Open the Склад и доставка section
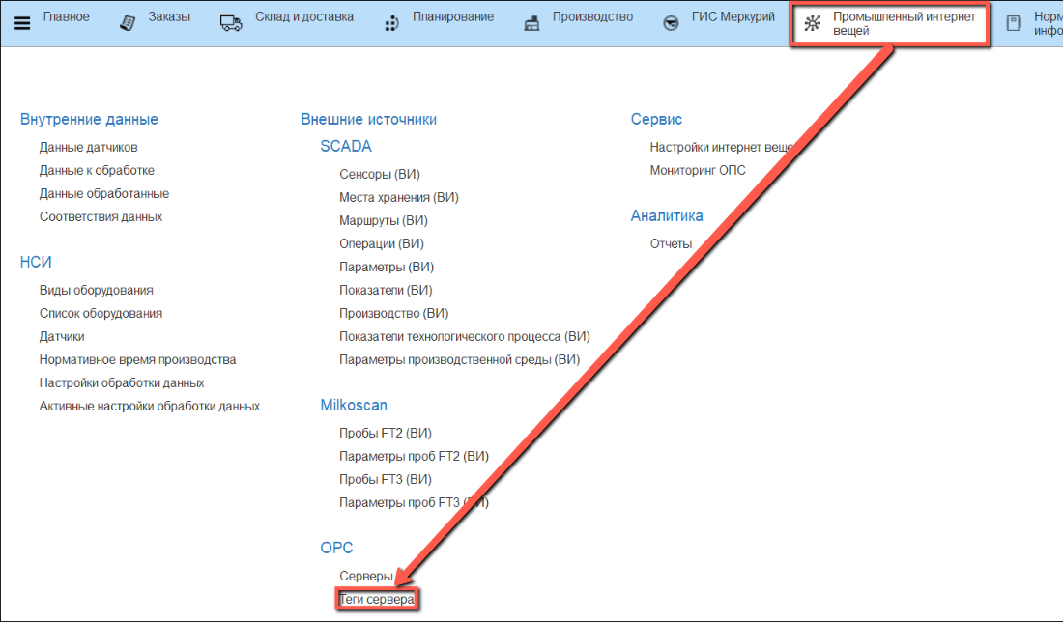The image size is (1063, 622). 304,17
